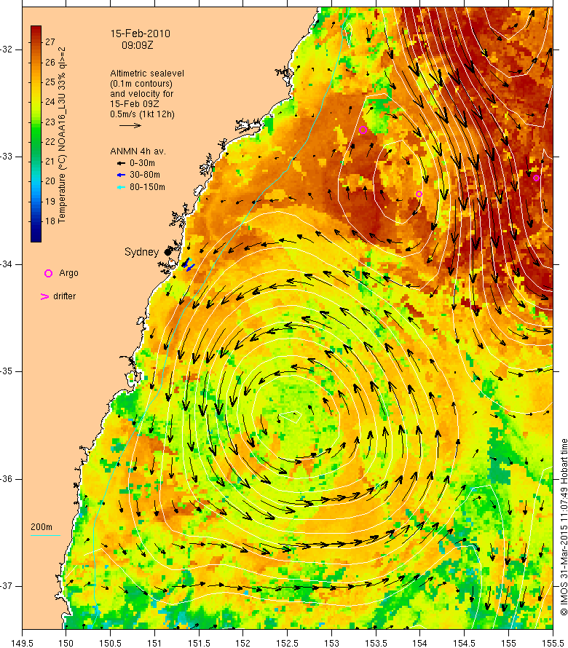Screen dimensions: 568x648
Task: Click the Argo legend text
Action: (x=68, y=273)
